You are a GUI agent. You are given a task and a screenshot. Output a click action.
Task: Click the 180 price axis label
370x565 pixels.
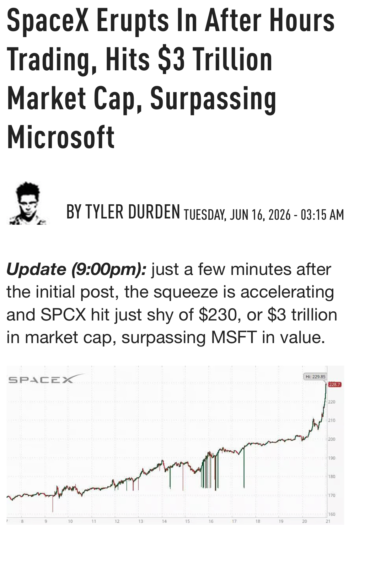point(332,476)
